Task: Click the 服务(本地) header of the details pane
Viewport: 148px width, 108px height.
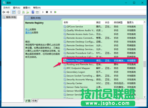Action: (x=36, y=18)
